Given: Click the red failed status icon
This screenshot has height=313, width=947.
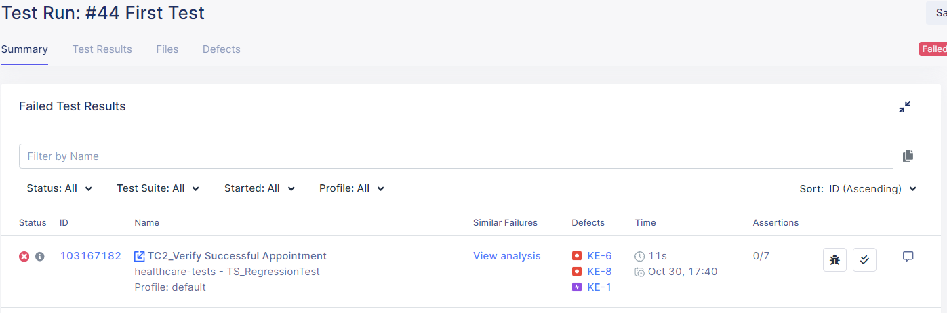Looking at the screenshot, I should 24,257.
